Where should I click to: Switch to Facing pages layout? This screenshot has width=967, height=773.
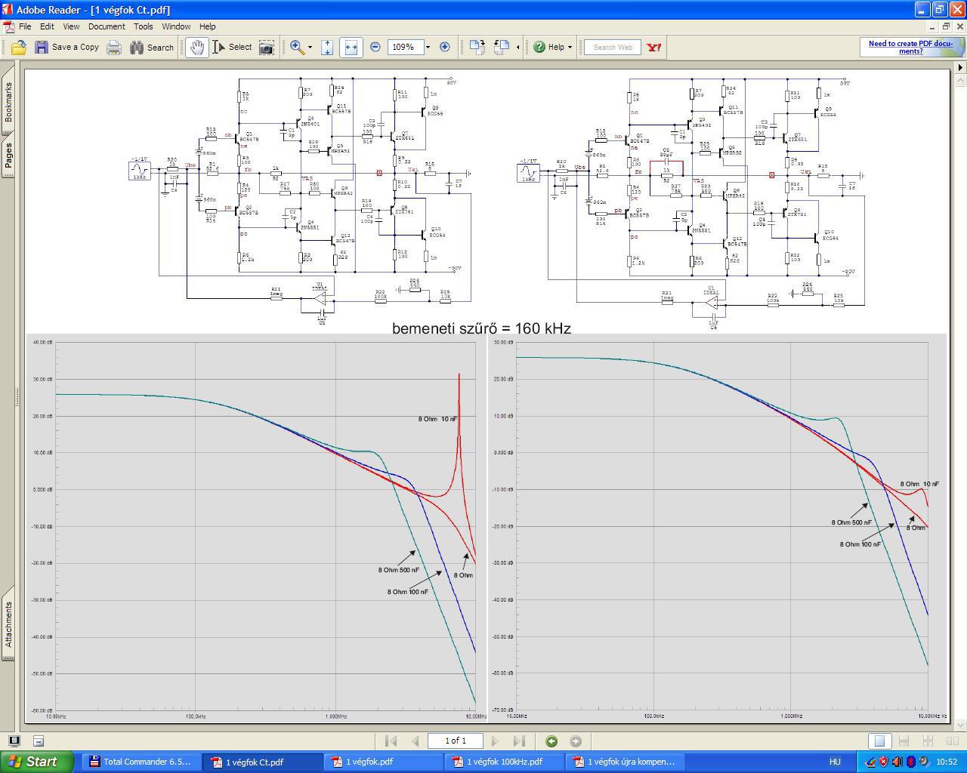[x=952, y=741]
